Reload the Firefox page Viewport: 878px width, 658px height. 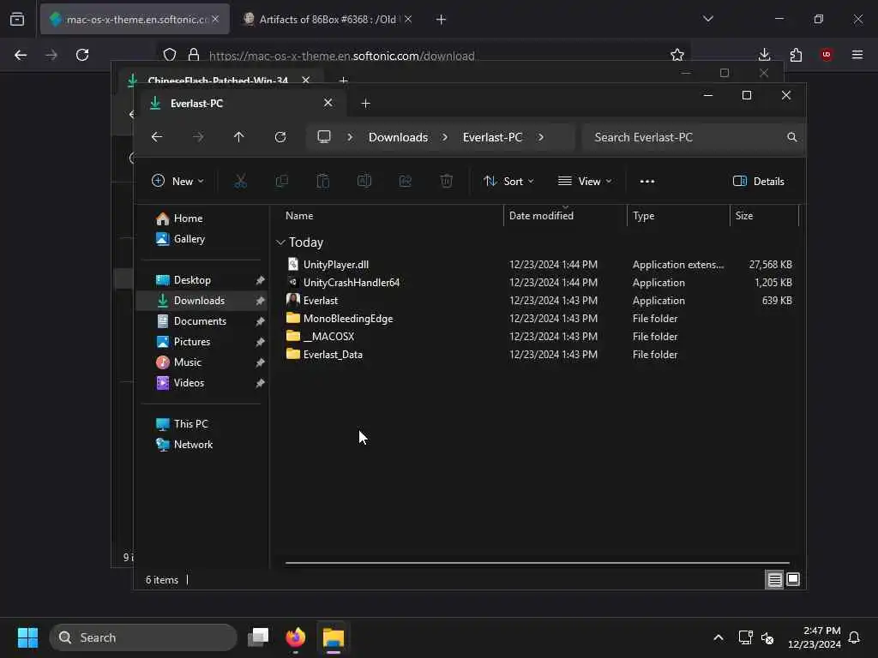tap(82, 55)
